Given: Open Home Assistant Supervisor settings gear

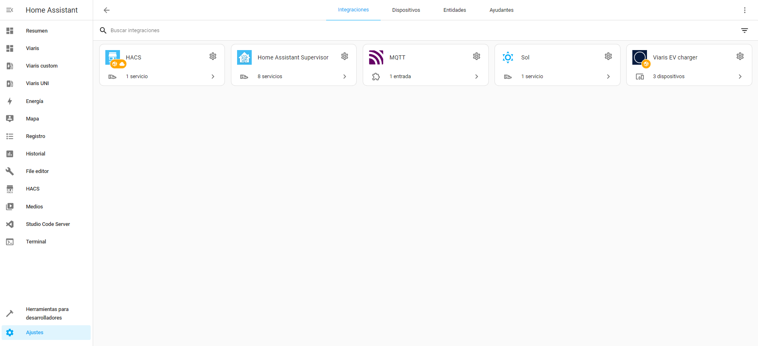Looking at the screenshot, I should click(345, 56).
